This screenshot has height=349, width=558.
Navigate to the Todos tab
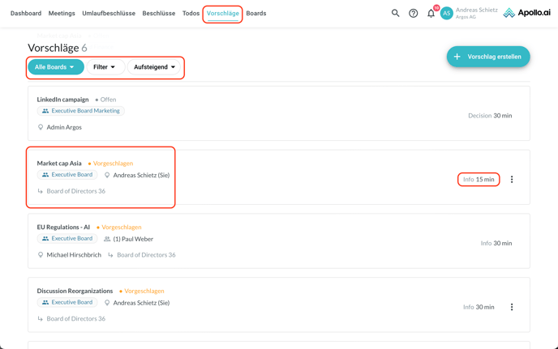[x=191, y=13]
